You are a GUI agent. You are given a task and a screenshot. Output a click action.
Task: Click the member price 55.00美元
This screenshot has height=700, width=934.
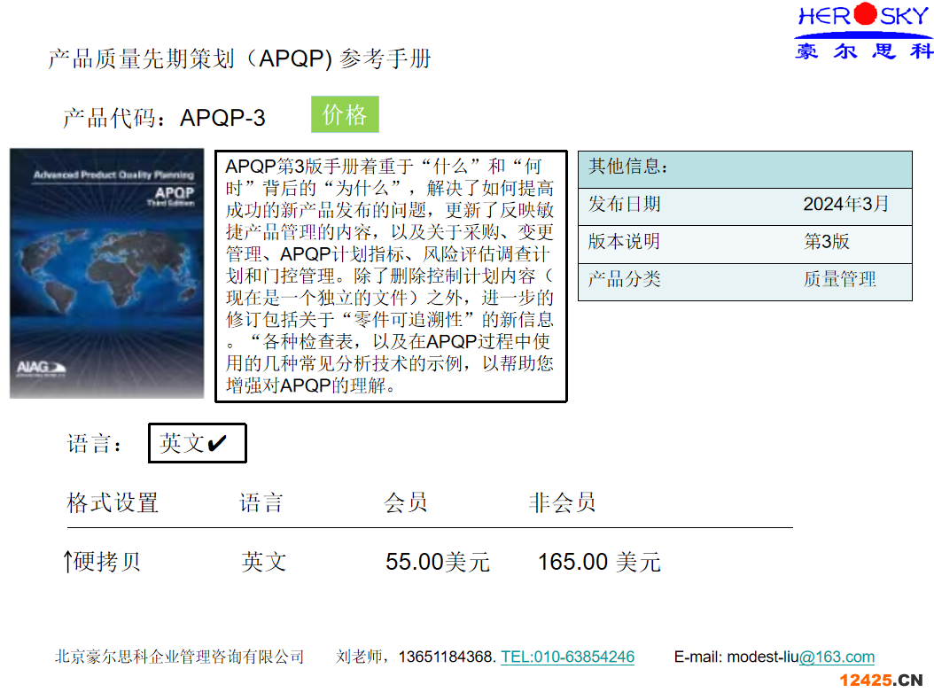click(438, 562)
